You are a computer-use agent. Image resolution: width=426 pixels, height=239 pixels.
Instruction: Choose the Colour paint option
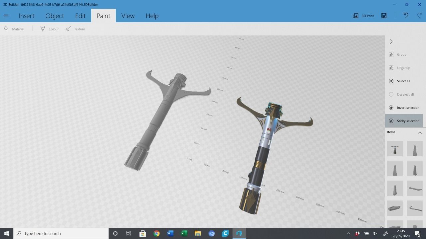(x=49, y=29)
